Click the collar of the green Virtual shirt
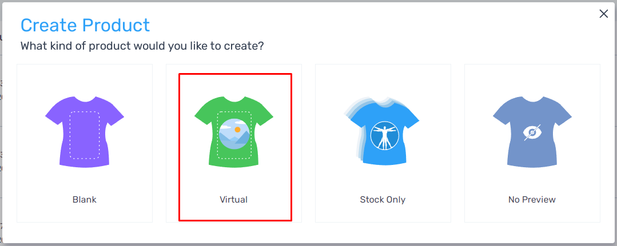Screen dimensions: 617x246 click(234, 99)
